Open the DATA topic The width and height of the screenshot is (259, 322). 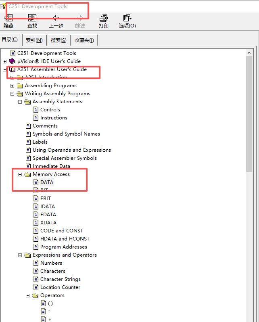(x=47, y=182)
